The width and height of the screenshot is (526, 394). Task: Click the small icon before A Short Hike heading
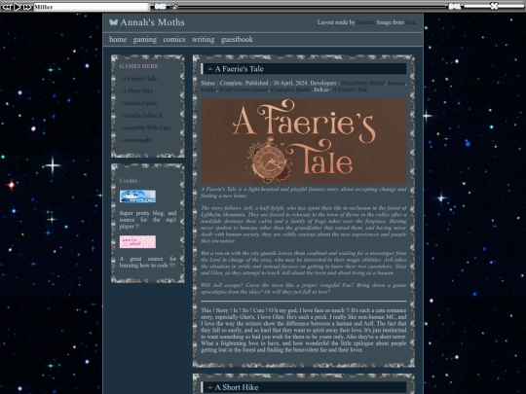pyautogui.click(x=210, y=387)
